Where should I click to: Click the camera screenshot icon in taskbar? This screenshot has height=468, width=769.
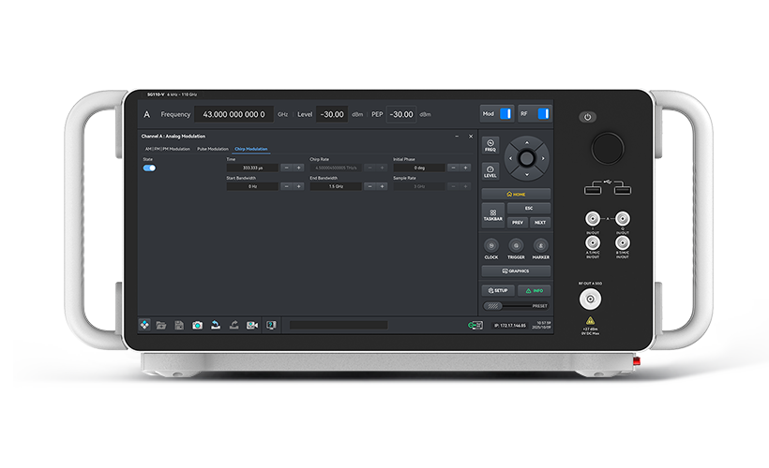(x=197, y=325)
